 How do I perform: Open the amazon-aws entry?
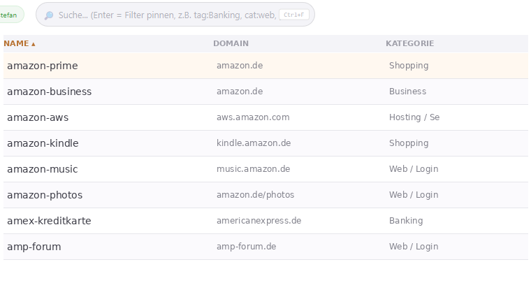pos(38,117)
